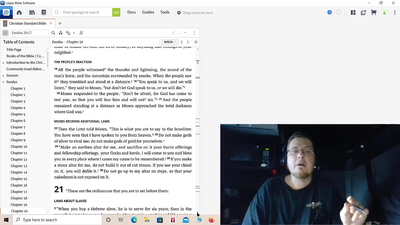The image size is (400, 225).
Task: Open Microsoft Edge from taskbar
Action: (134, 220)
